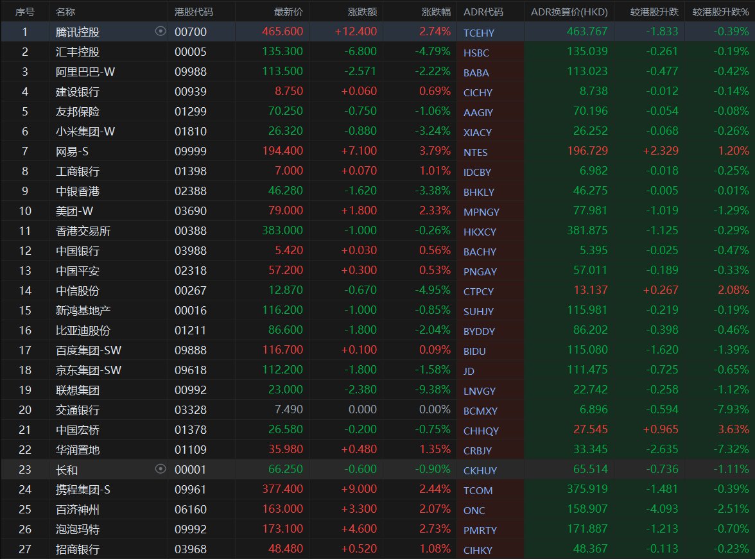Select the 腾讯控股 stock name

click(x=78, y=32)
